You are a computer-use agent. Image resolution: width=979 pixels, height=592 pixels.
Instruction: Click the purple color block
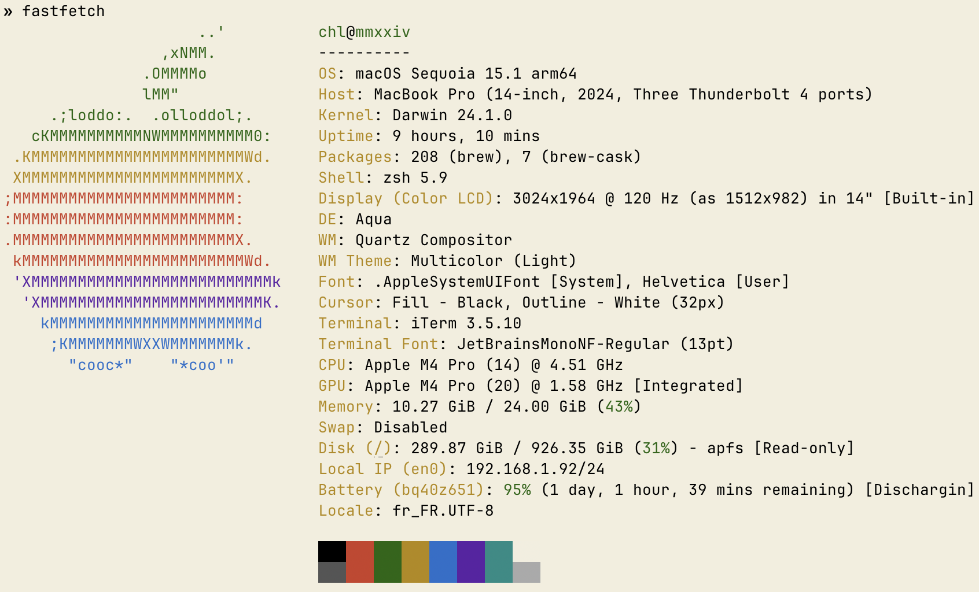click(x=470, y=561)
